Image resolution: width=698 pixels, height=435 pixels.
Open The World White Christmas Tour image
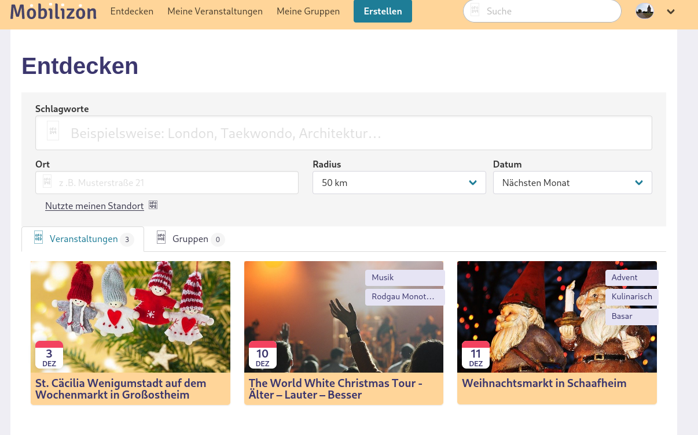[x=344, y=317]
